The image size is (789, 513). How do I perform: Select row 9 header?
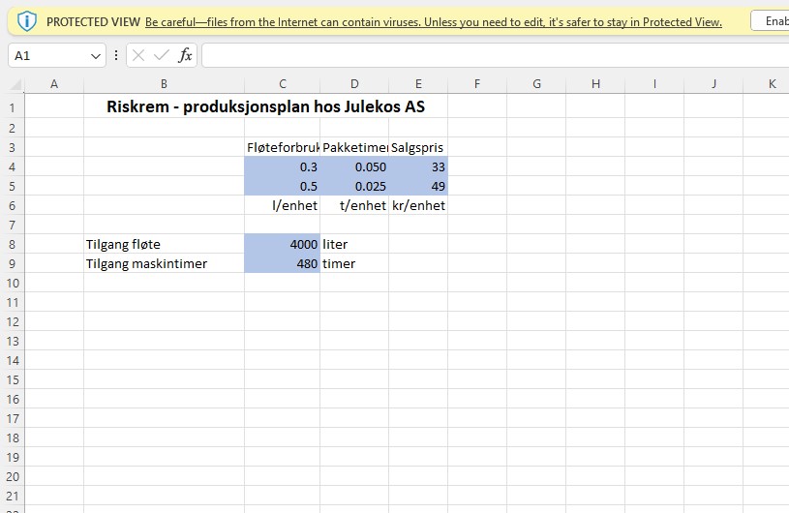tap(12, 263)
